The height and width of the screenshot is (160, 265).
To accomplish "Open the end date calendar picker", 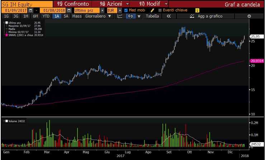I will [69, 10].
